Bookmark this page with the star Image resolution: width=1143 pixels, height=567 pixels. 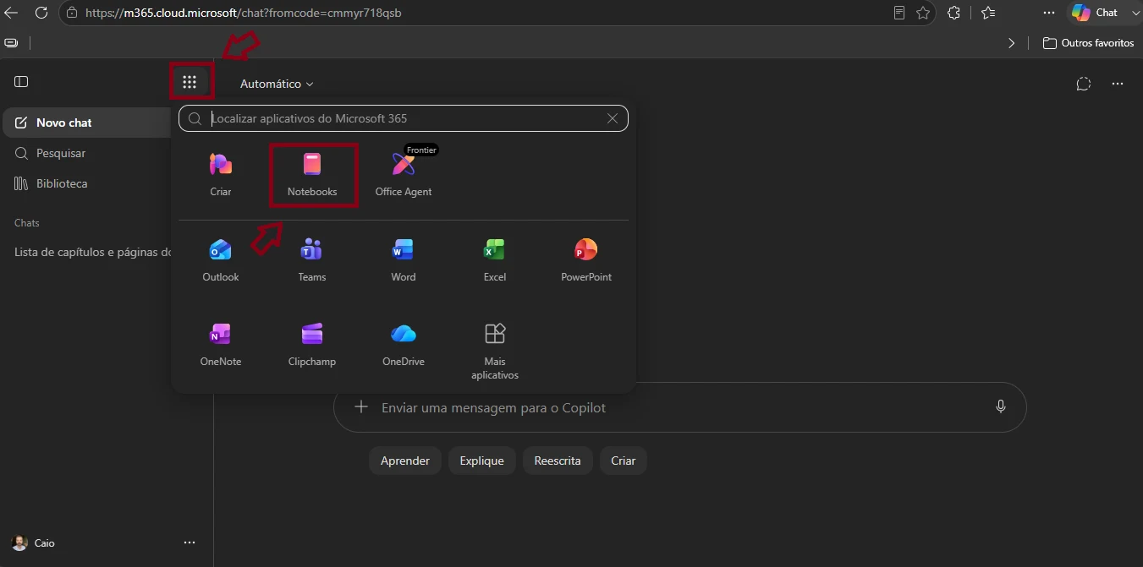(923, 13)
